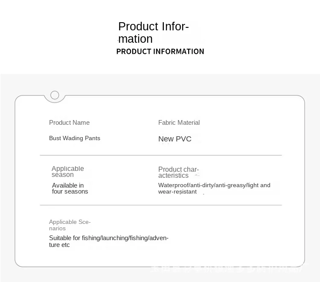This screenshot has height=282, width=320.
Task: Select the 'Product Name' label
Action: tap(69, 123)
